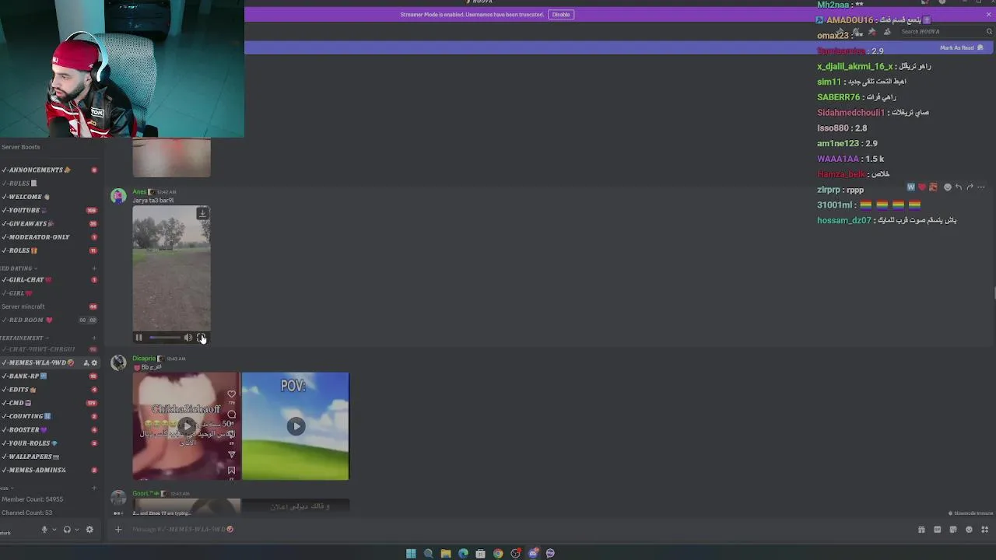Open the GIRL-CHAT channel
This screenshot has height=560, width=996.
click(48, 280)
